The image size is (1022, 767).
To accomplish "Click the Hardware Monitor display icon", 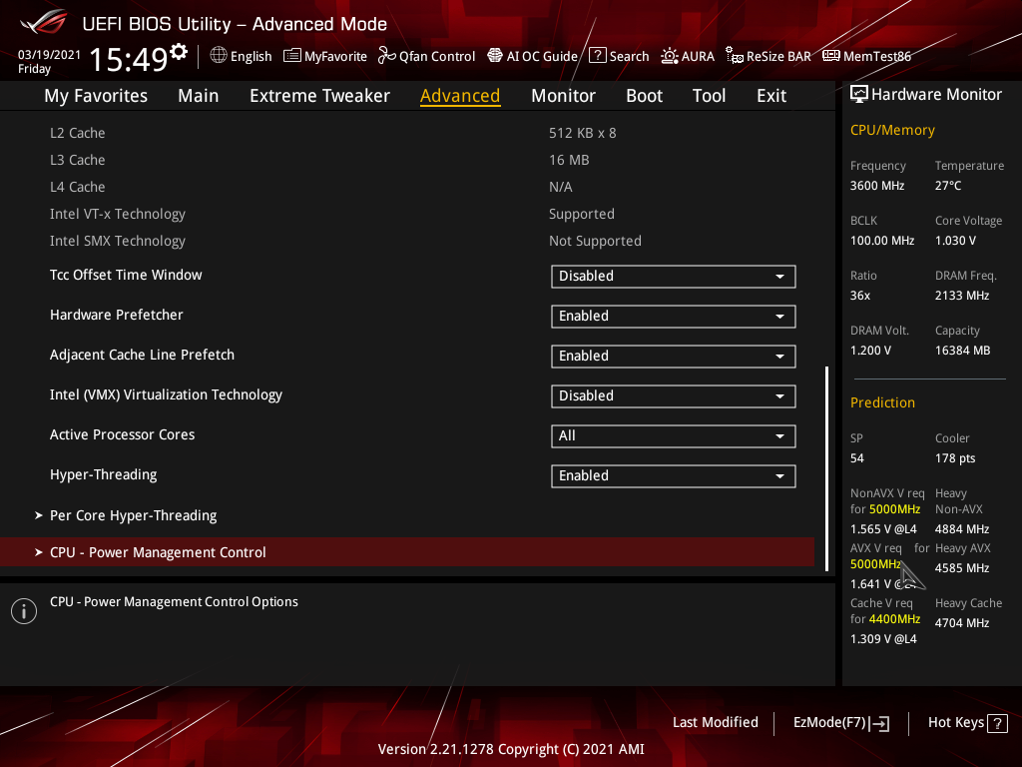I will 859,95.
